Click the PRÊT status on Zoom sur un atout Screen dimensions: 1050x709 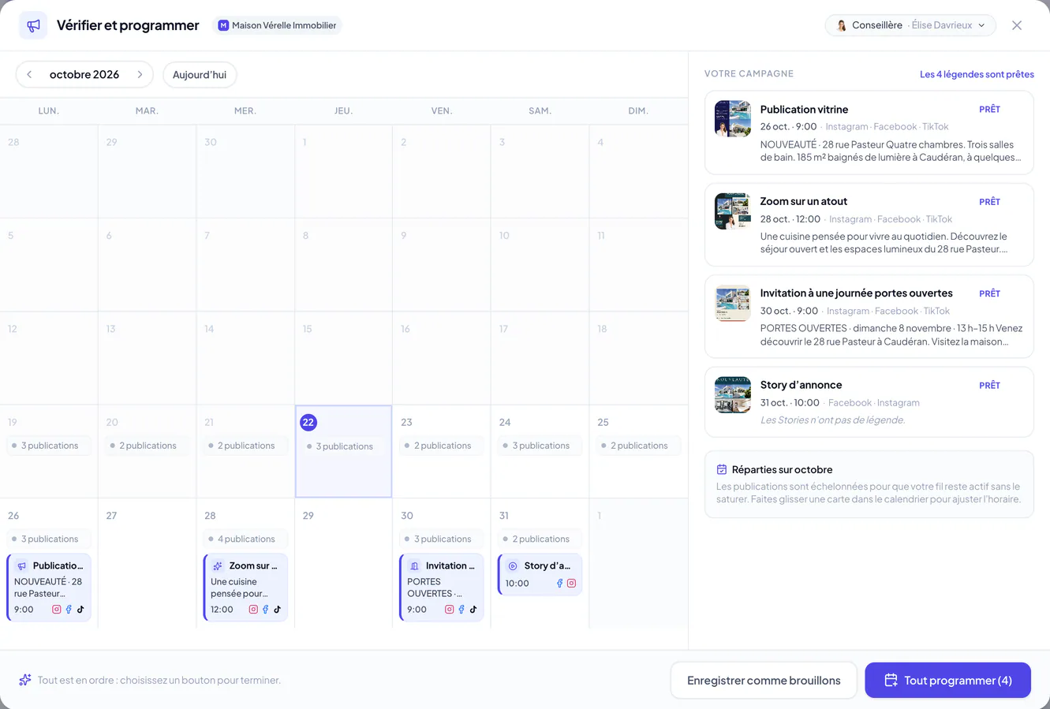989,202
